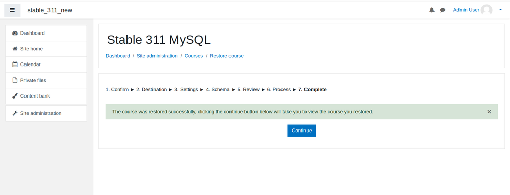
Task: Toggle the hamburger side panel button
Action: [12, 10]
